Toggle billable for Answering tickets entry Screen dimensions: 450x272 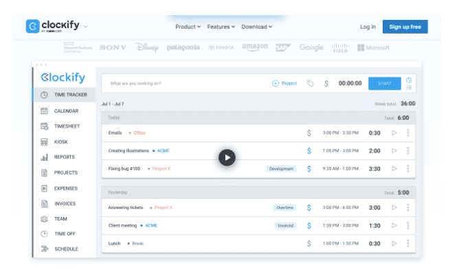(x=308, y=207)
